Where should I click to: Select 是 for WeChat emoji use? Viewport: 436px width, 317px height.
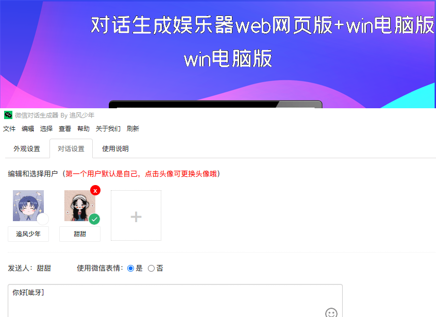point(130,269)
